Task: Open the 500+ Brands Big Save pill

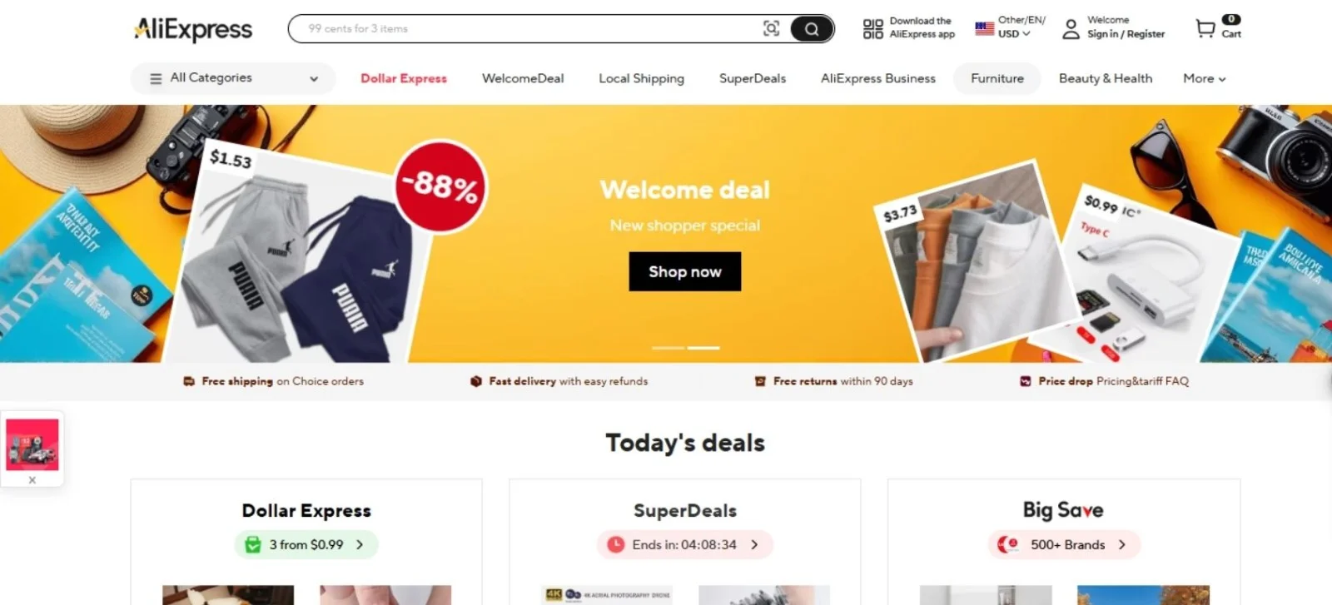Action: [x=1064, y=544]
